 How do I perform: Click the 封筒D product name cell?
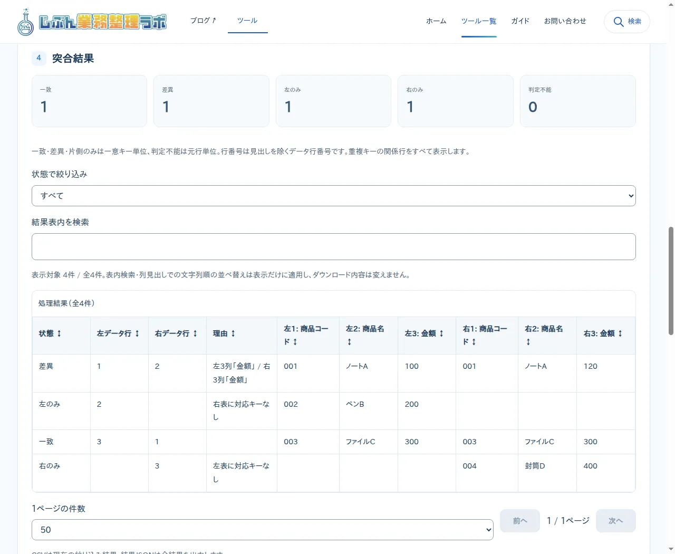click(x=547, y=473)
